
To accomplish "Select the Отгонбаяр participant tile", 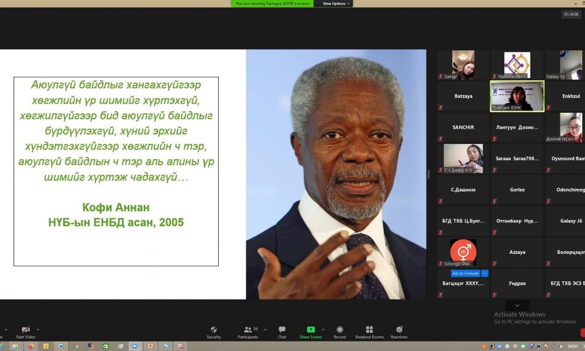I will point(517,221).
